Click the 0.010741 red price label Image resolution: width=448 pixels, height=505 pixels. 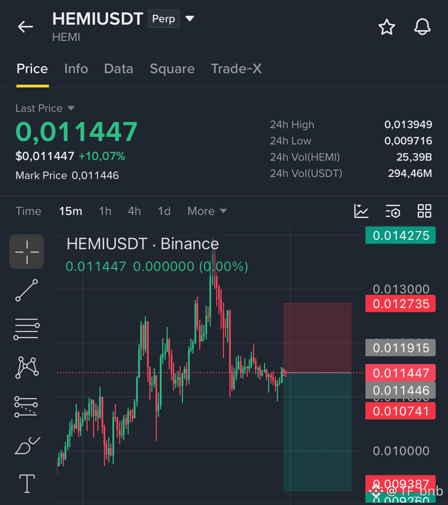coord(400,411)
